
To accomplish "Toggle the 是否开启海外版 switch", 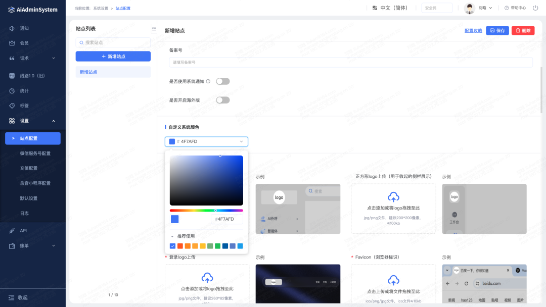I will pos(222,100).
